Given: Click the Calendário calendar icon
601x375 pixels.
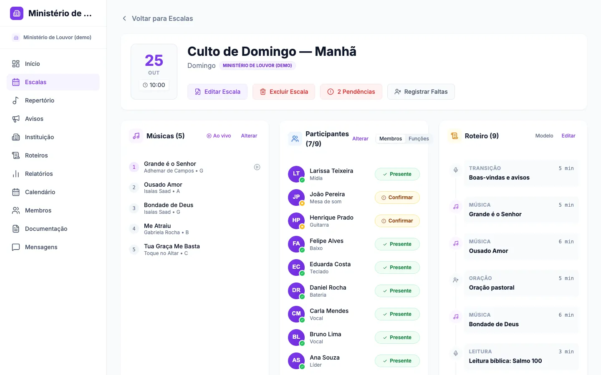Looking at the screenshot, I should (16, 192).
